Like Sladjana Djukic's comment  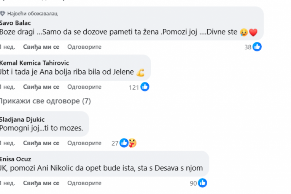point(41,143)
